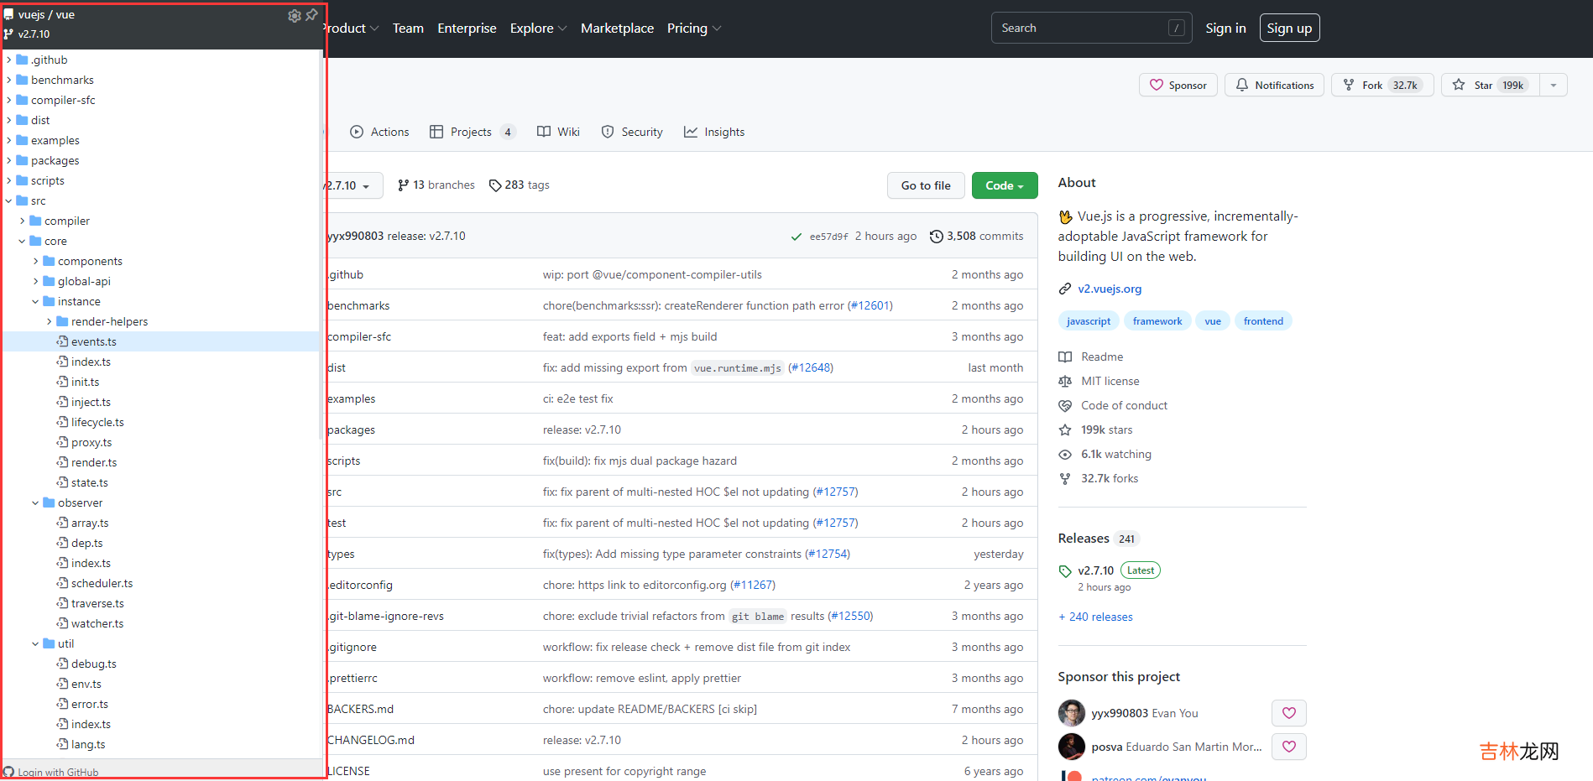The height and width of the screenshot is (781, 1593).
Task: Click the javascript topic tag
Action: [1088, 321]
